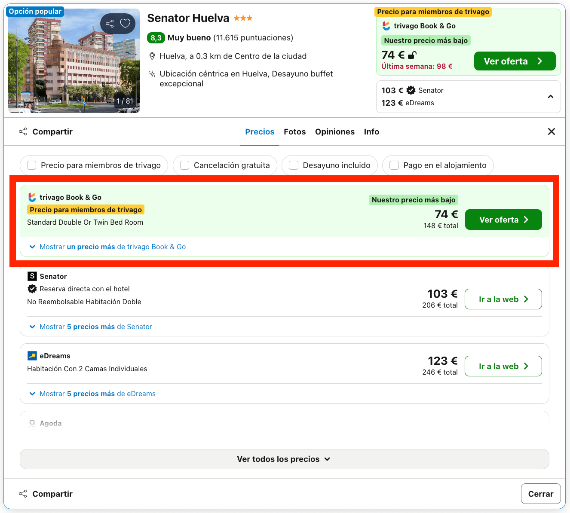570x513 pixels.
Task: Expand Ver todos los precios
Action: (x=284, y=459)
